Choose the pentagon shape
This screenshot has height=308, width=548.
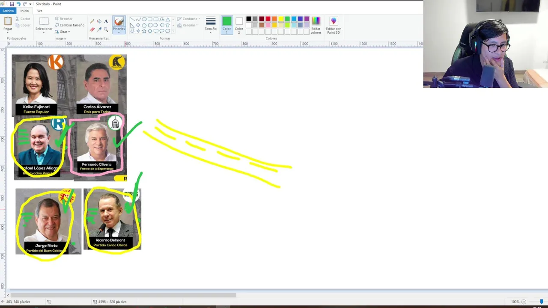click(x=144, y=25)
